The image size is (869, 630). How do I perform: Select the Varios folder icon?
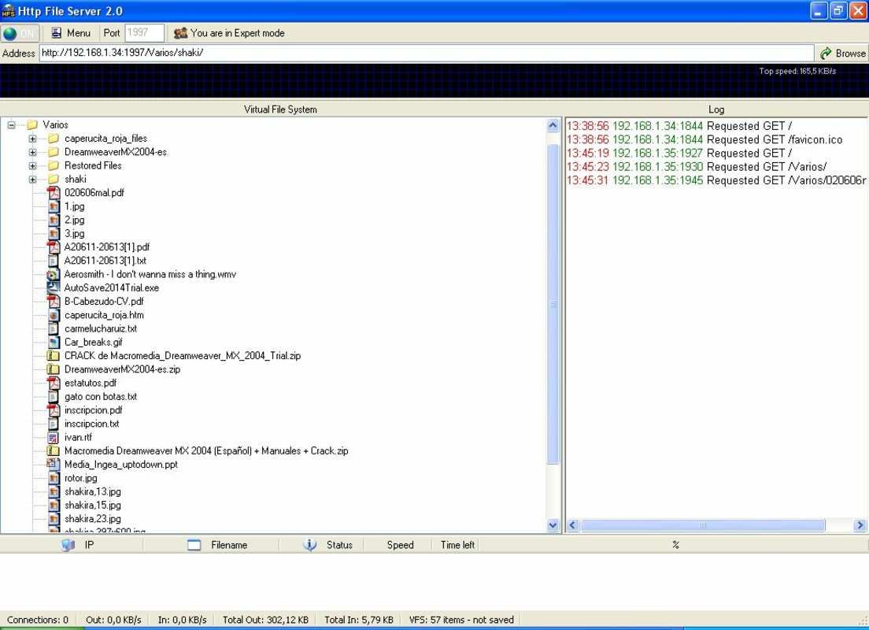point(33,124)
